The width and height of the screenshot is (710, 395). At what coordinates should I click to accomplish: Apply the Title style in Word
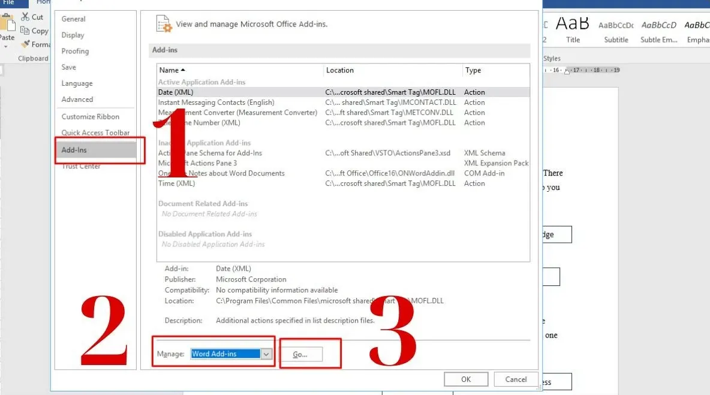[x=573, y=31]
